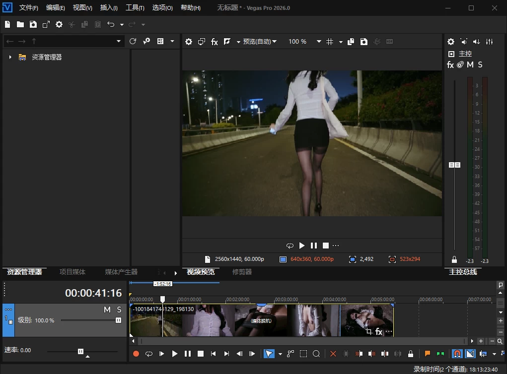Show more docked tabs arrow

(176, 273)
